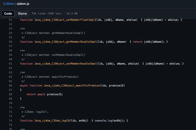The image size is (196, 130).
Task: Click the Java_cjdom_CJObject_getMemberDoubleImpl function name
Action: (x=65, y=42)
